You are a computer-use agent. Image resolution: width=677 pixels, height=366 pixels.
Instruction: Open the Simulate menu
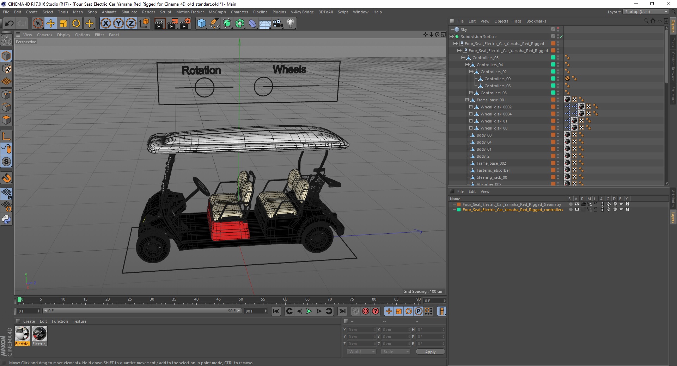click(x=129, y=12)
